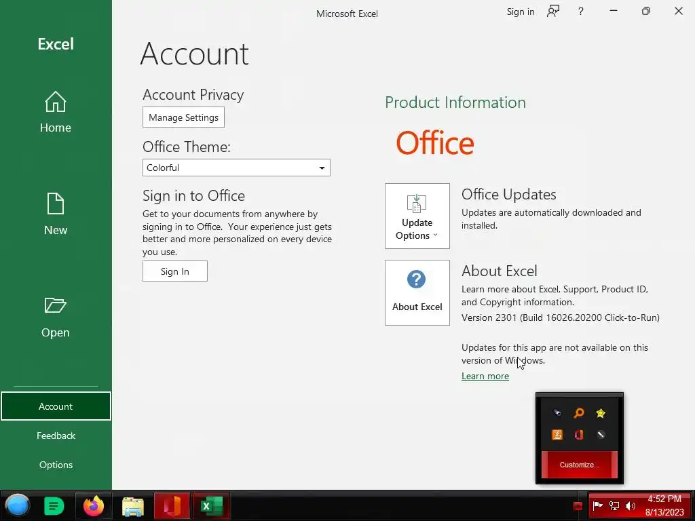695x521 pixels.
Task: Open the network tray icon
Action: coord(614,505)
